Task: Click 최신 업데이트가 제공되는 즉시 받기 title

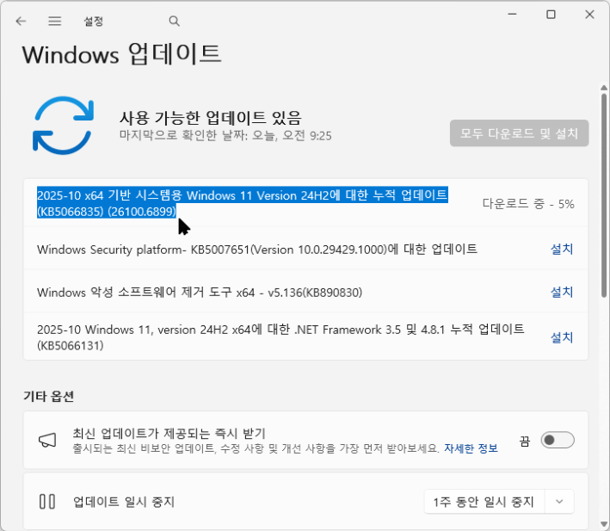Action: [x=169, y=433]
